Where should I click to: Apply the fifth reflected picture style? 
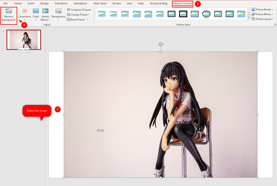148,14
